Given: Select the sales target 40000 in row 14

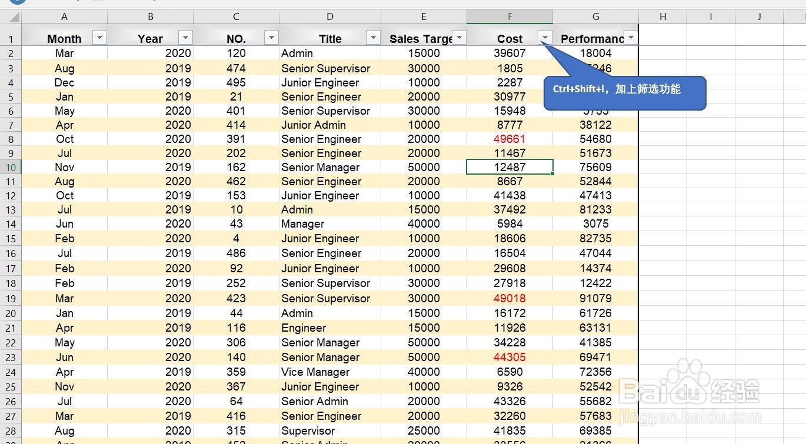Looking at the screenshot, I should 424,223.
